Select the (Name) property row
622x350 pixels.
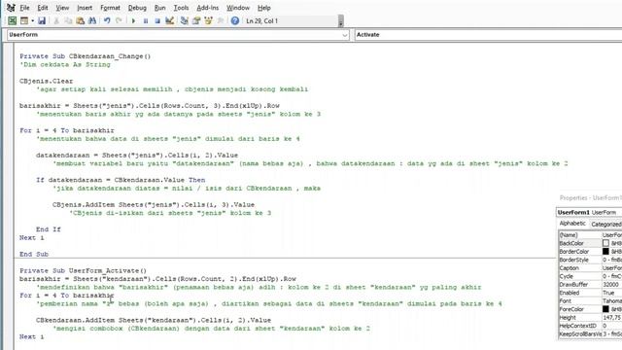click(x=590, y=235)
